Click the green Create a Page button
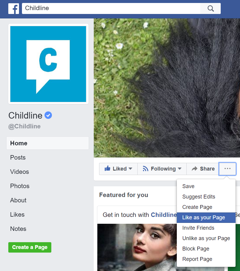 tap(30, 247)
